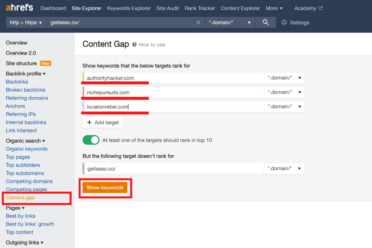
Task: Click the plus icon in Add target
Action: 89,122
